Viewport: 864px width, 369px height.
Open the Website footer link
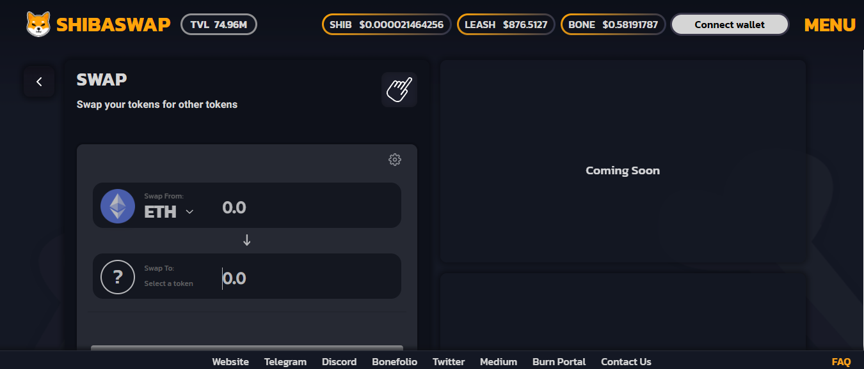coord(230,362)
